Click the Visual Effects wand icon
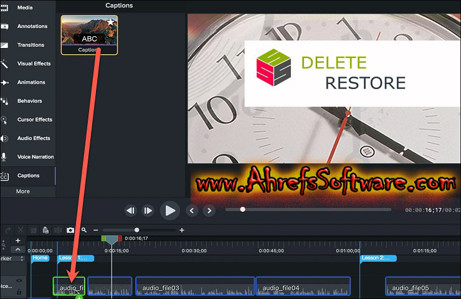The height and width of the screenshot is (299, 461). 4,64
